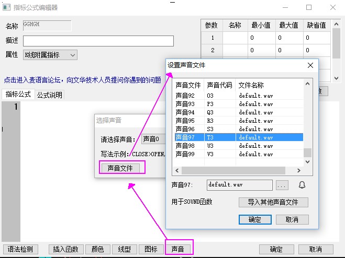
Task: Select the 指标公式 tab
Action: [x=18, y=95]
